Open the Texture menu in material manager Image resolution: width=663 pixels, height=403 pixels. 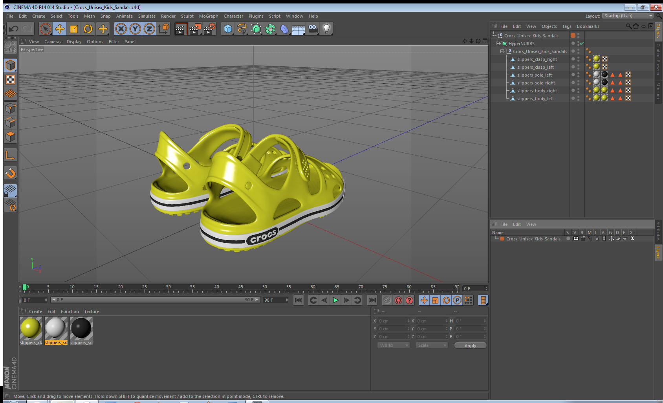pos(92,311)
